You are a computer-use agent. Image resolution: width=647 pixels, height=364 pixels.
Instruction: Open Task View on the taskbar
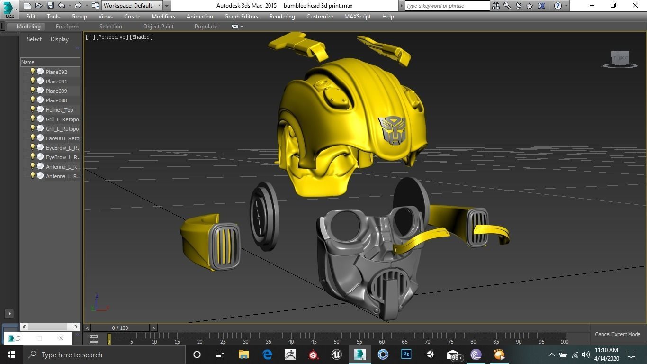pyautogui.click(x=220, y=355)
